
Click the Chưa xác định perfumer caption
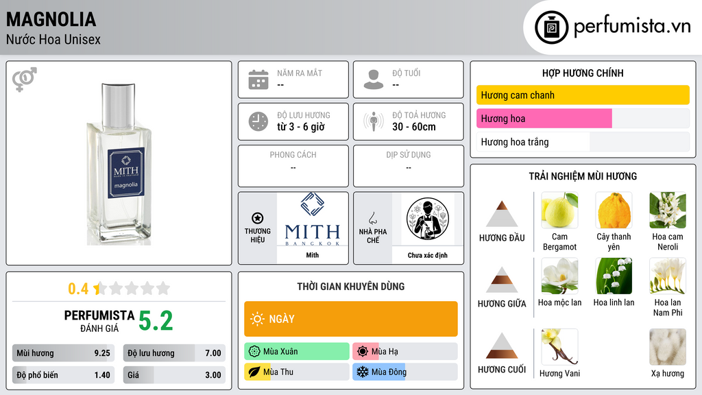point(428,255)
